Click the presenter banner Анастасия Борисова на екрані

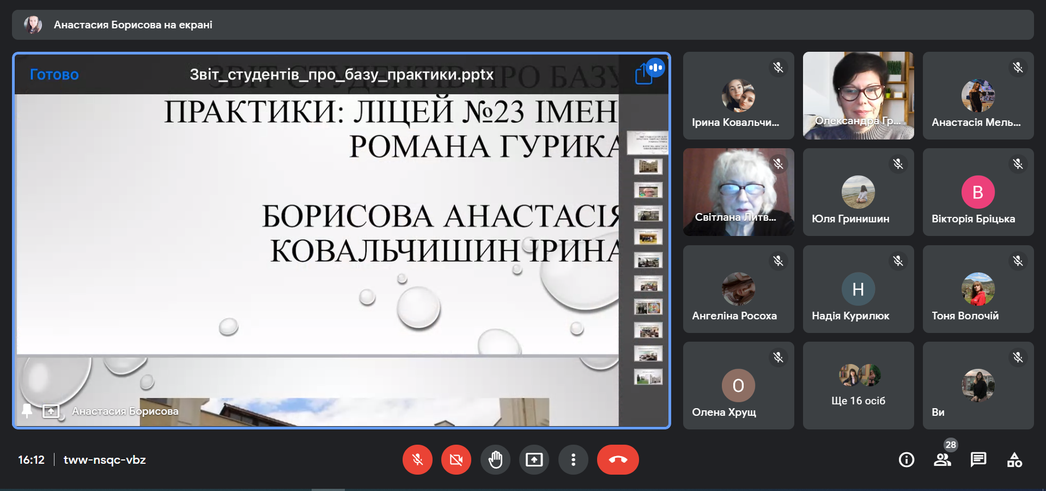[133, 25]
